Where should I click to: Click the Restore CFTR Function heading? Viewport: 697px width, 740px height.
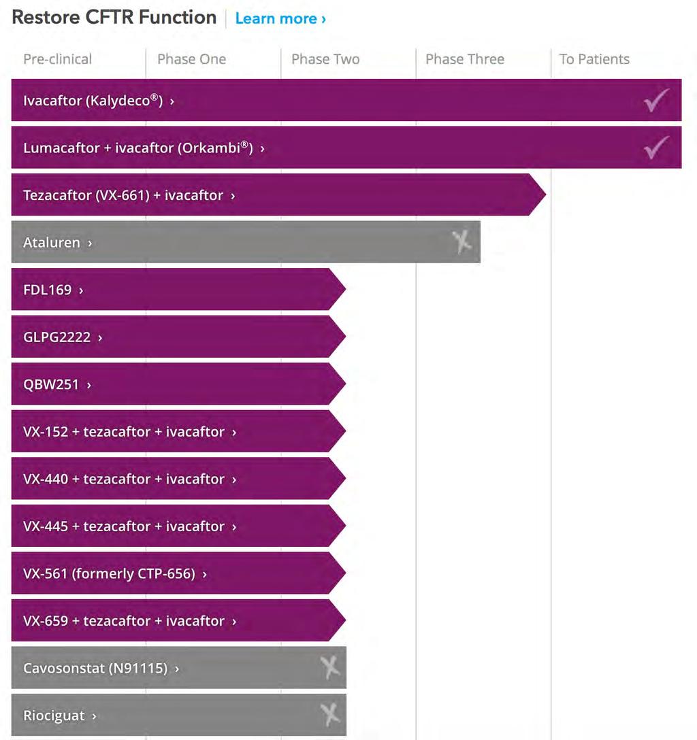[114, 17]
